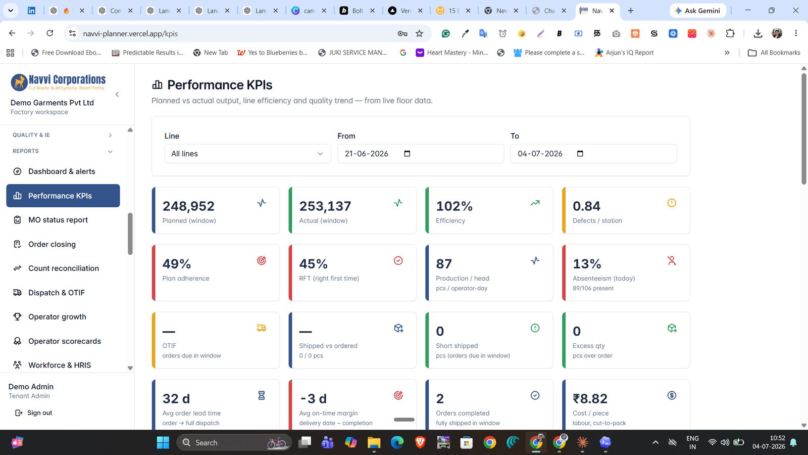The height and width of the screenshot is (455, 808).
Task: Collapse the REPORTS section
Action: [63, 151]
